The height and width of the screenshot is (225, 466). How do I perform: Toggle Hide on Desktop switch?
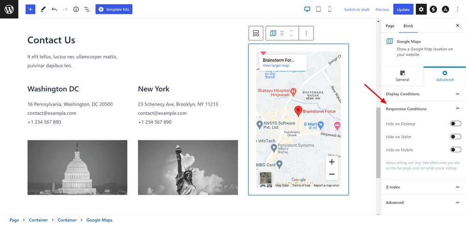(x=455, y=124)
